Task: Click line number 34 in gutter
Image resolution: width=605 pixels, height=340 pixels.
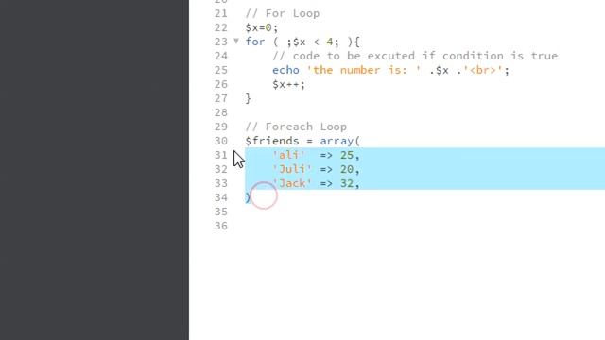Action: pyautogui.click(x=221, y=197)
